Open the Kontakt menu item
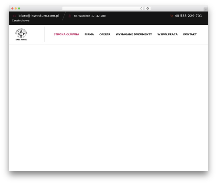This screenshot has width=217, height=184. (x=190, y=34)
